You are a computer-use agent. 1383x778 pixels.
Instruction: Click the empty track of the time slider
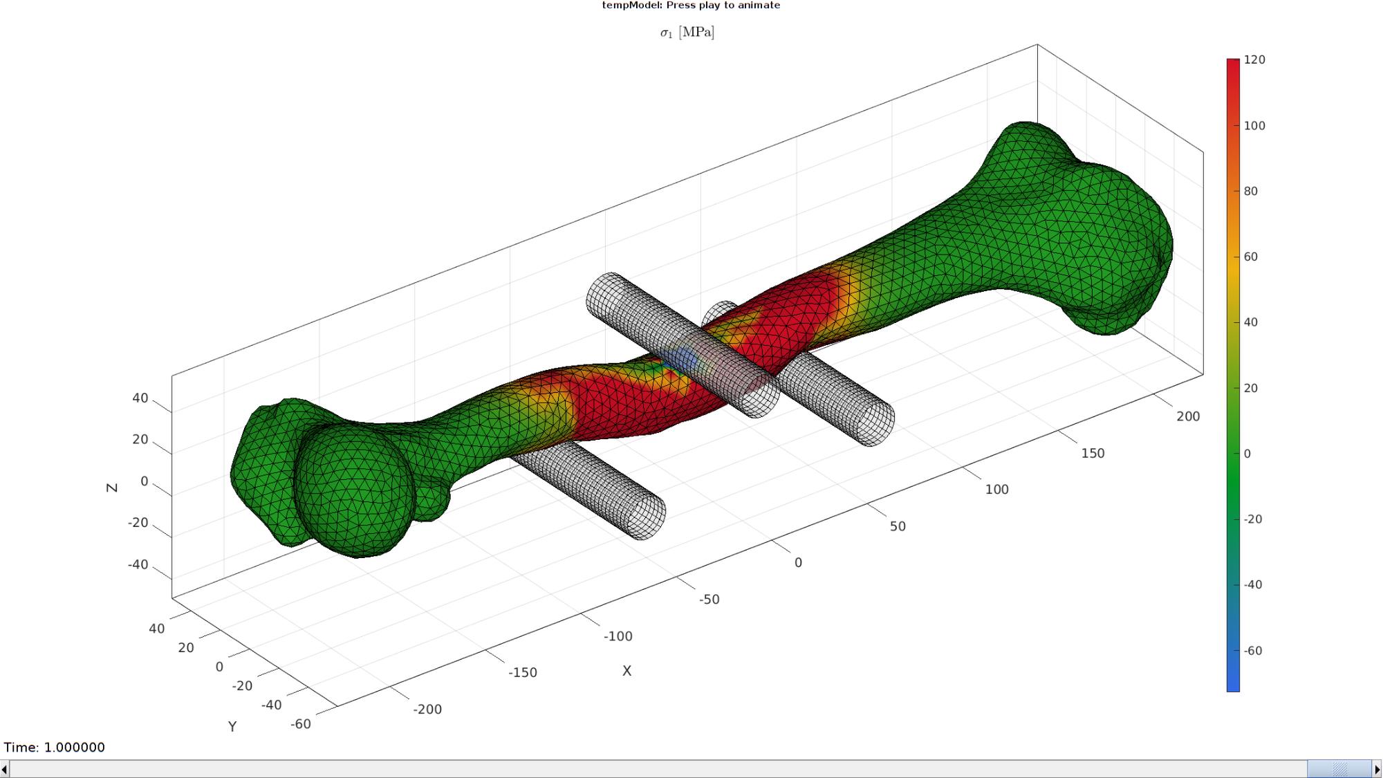657,769
